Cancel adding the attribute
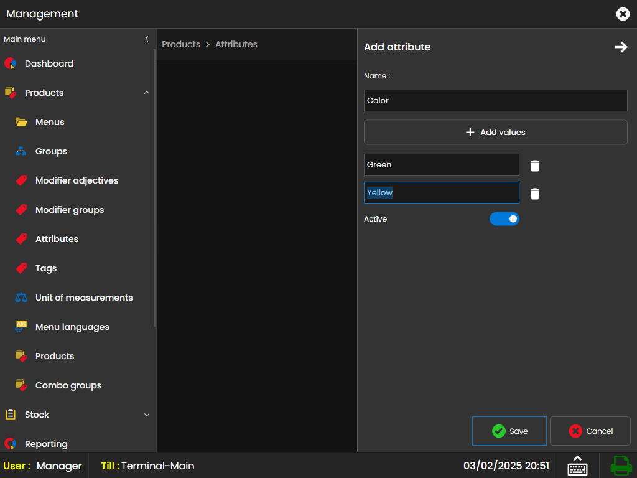Screen dimensions: 637x478 tap(590, 431)
